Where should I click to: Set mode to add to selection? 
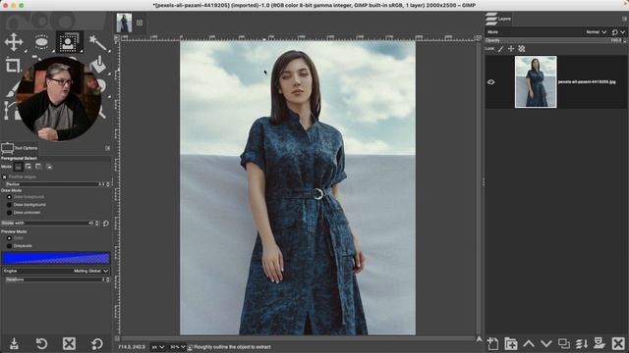point(29,167)
